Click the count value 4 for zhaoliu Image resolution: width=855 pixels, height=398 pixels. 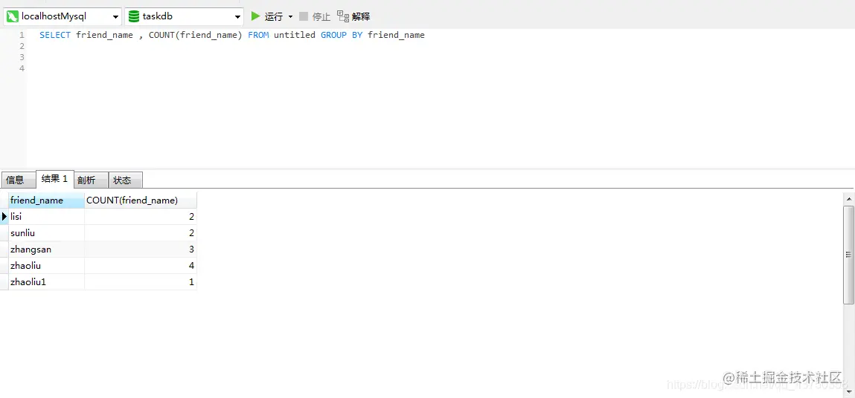pos(141,266)
